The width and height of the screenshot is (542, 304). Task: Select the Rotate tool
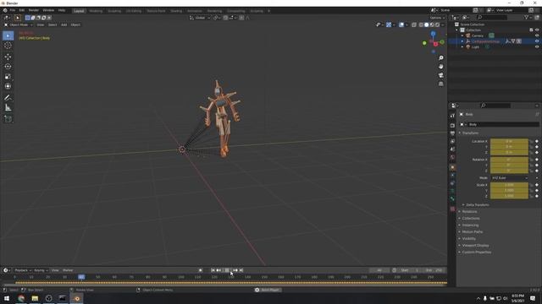click(x=8, y=67)
